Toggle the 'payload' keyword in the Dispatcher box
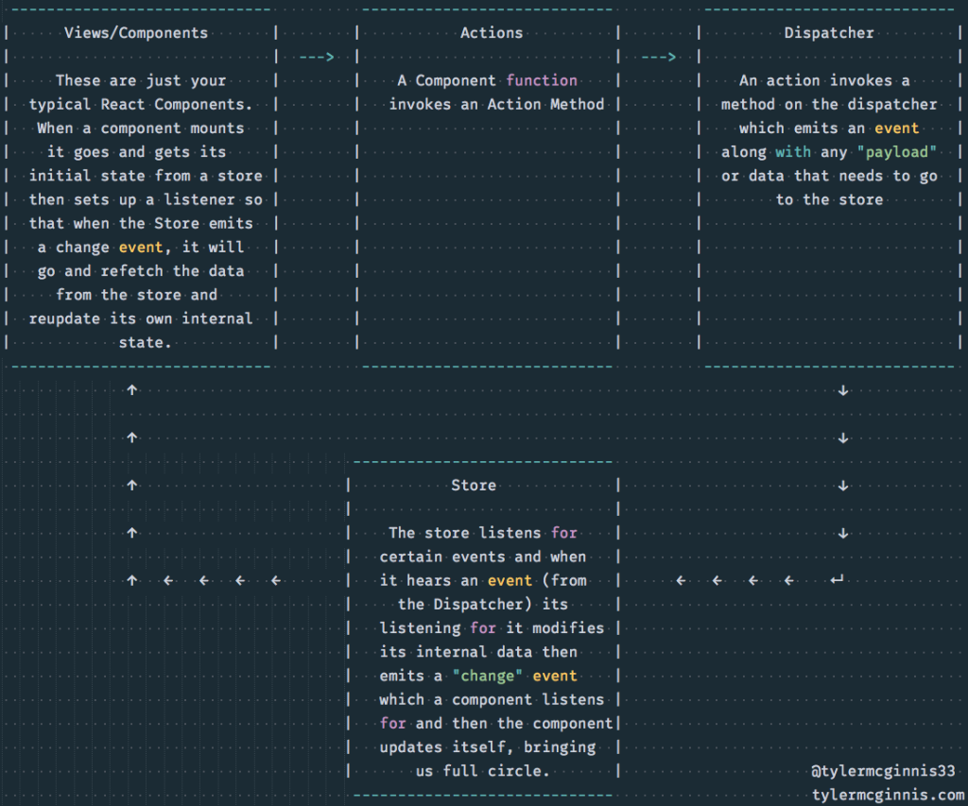This screenshot has width=968, height=806. tap(897, 151)
